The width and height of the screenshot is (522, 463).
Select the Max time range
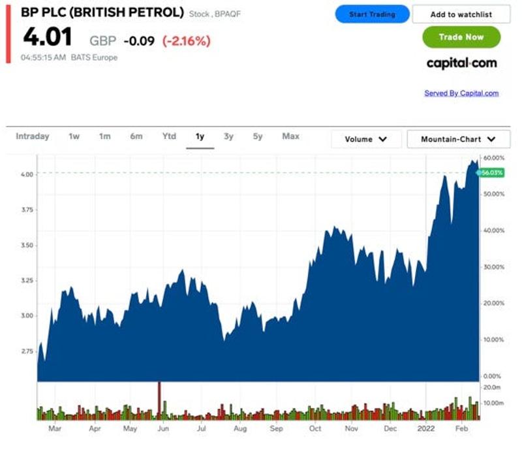290,136
